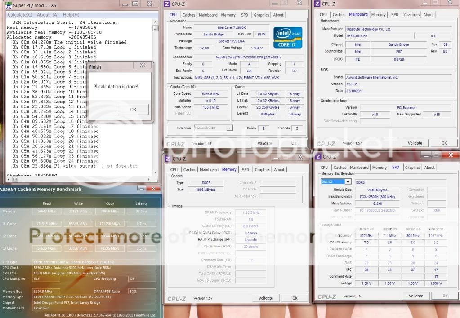Click the Super PI title bar icon
Viewport: 460px width, 318px height.
[9, 4]
